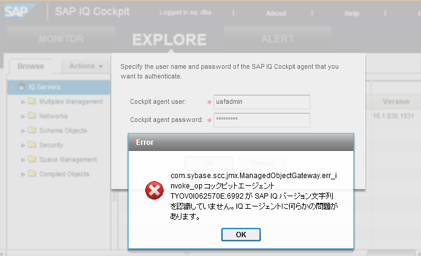Click OK in the Error dialog

tap(241, 234)
